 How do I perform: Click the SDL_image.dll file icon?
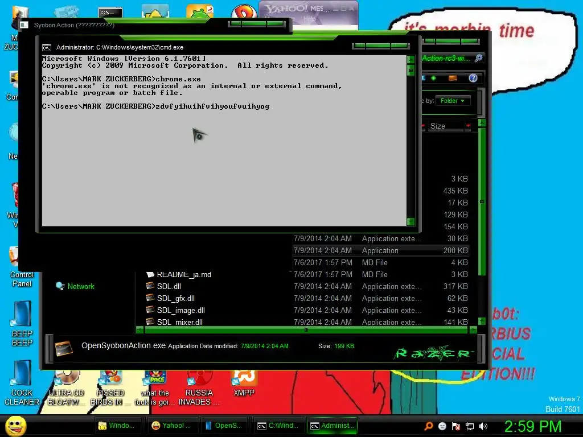point(150,310)
